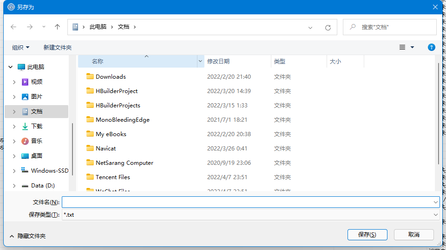446x250 pixels.
Task: Select the HBuilderProjects folder name
Action: 118,106
